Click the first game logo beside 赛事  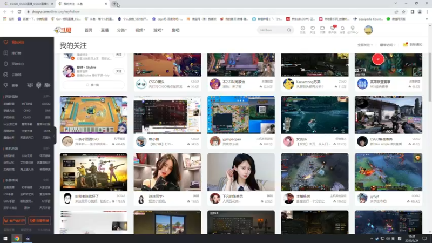[30, 85]
